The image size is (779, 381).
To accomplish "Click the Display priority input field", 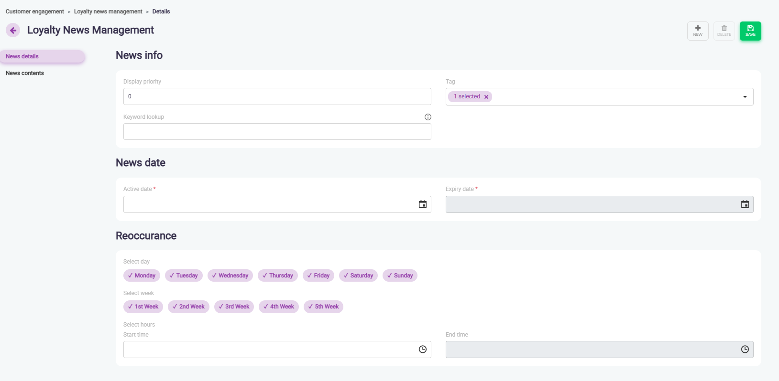I will [x=277, y=96].
